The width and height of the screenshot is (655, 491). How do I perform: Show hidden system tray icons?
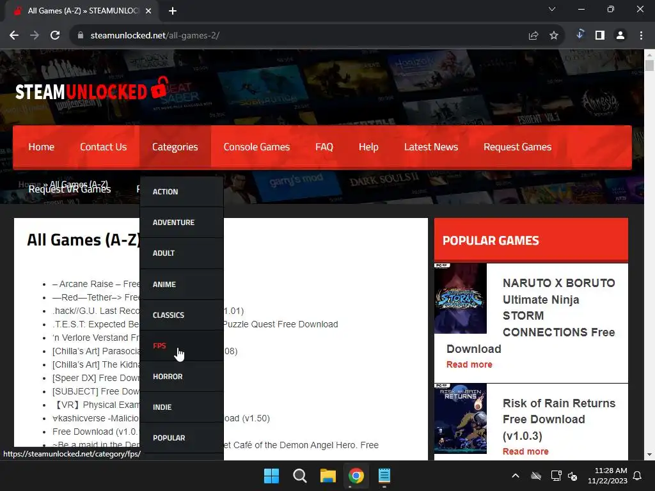pos(516,476)
